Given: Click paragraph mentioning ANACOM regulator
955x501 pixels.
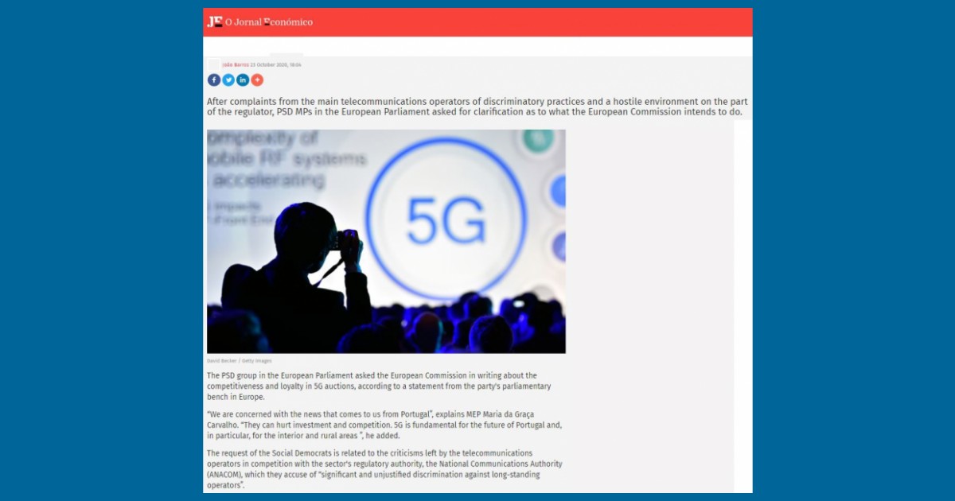Looking at the screenshot, I should pos(384,469).
